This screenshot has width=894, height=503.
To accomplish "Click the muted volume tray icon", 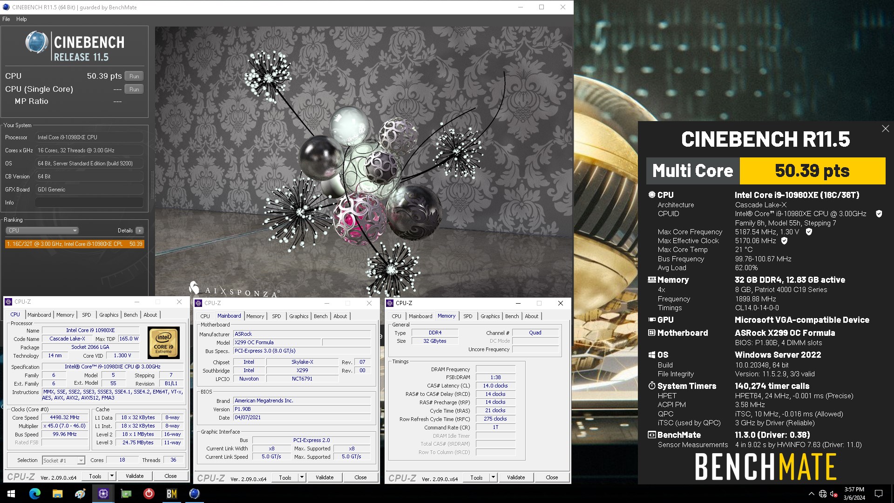I will click(x=834, y=494).
